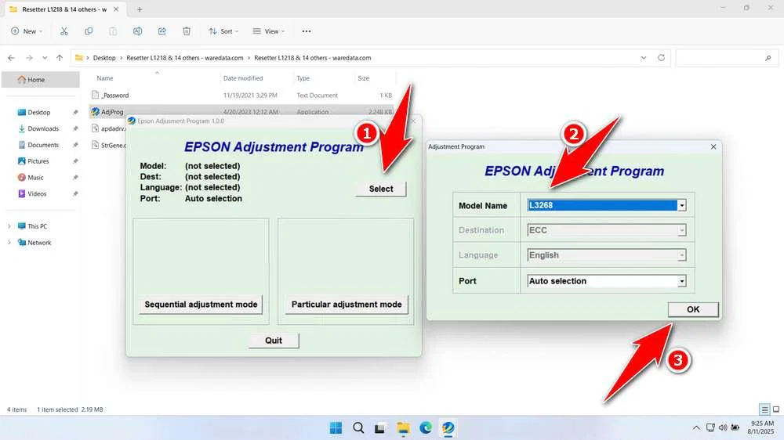Image resolution: width=784 pixels, height=440 pixels.
Task: Switch to details view layout icon
Action: pyautogui.click(x=764, y=409)
